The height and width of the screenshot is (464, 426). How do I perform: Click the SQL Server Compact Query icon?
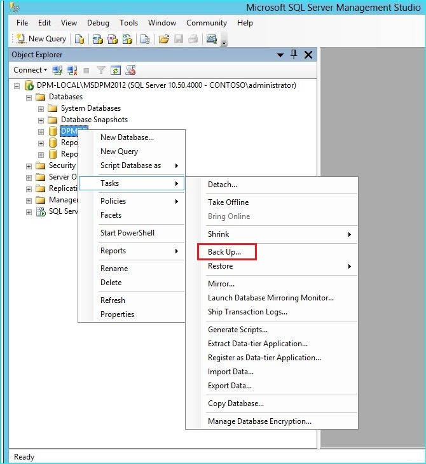point(145,39)
